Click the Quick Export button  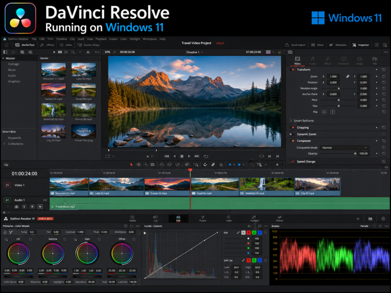(x=295, y=45)
